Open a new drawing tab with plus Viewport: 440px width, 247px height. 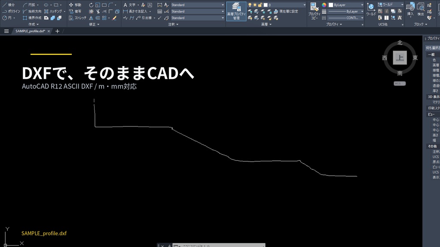click(x=57, y=31)
